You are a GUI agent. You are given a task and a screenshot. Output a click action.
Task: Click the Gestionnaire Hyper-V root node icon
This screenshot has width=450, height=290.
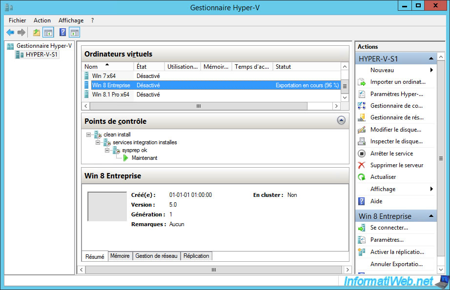(x=11, y=46)
